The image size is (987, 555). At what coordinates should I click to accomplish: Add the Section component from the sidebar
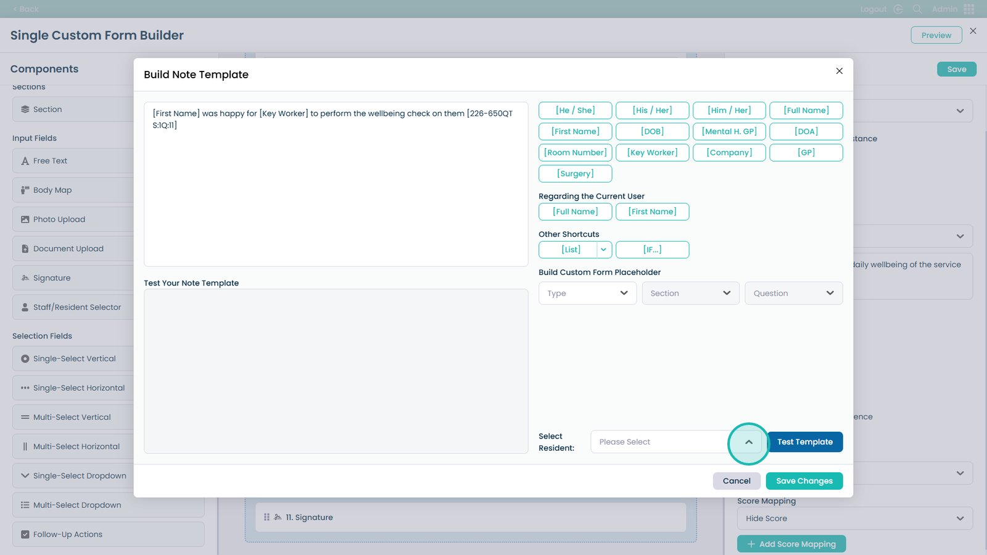pos(108,109)
